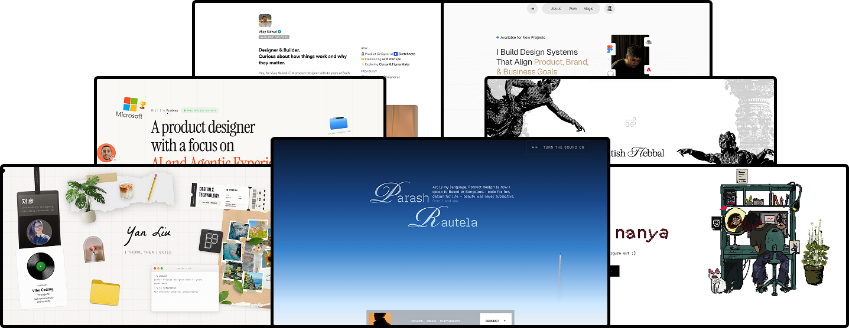849x328 pixels.
Task: Click the 'Available for projects' green badge
Action: point(200,110)
